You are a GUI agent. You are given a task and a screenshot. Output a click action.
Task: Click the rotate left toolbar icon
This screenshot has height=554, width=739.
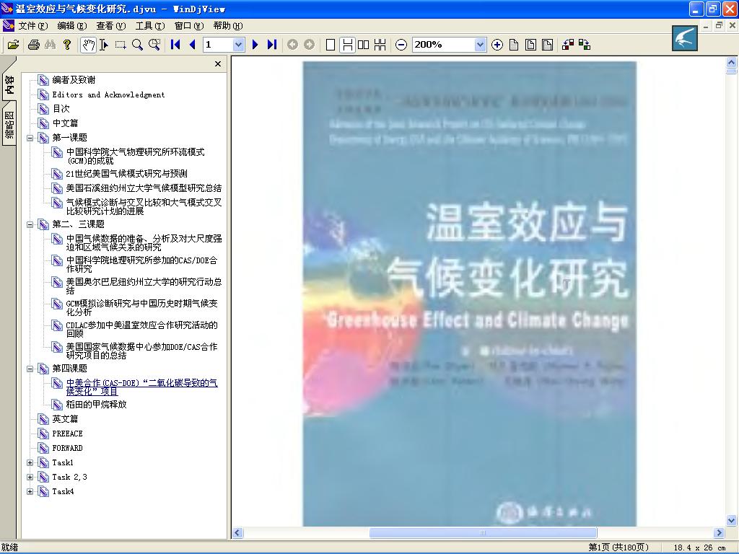click(x=568, y=45)
